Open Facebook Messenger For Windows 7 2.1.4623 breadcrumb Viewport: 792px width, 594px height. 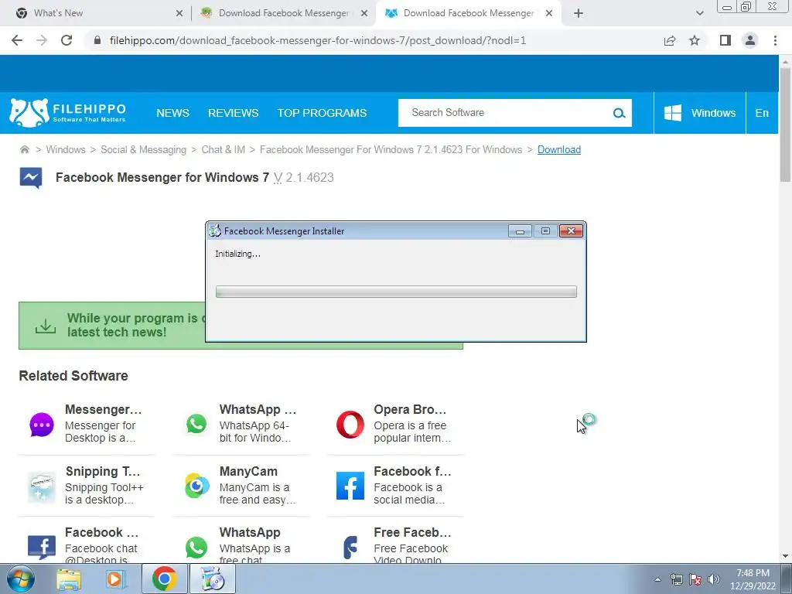pos(391,149)
